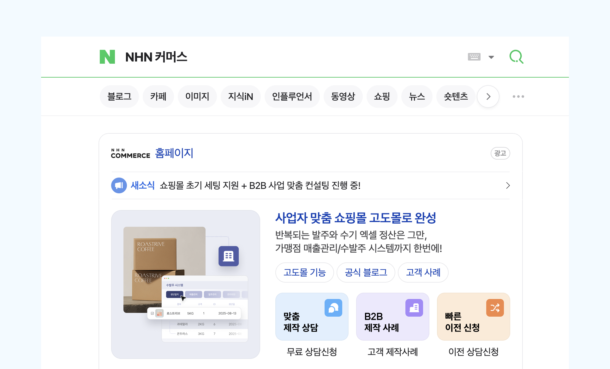The image size is (610, 369).
Task: Open the 맞춤 제작 상담 card
Action: tap(312, 317)
